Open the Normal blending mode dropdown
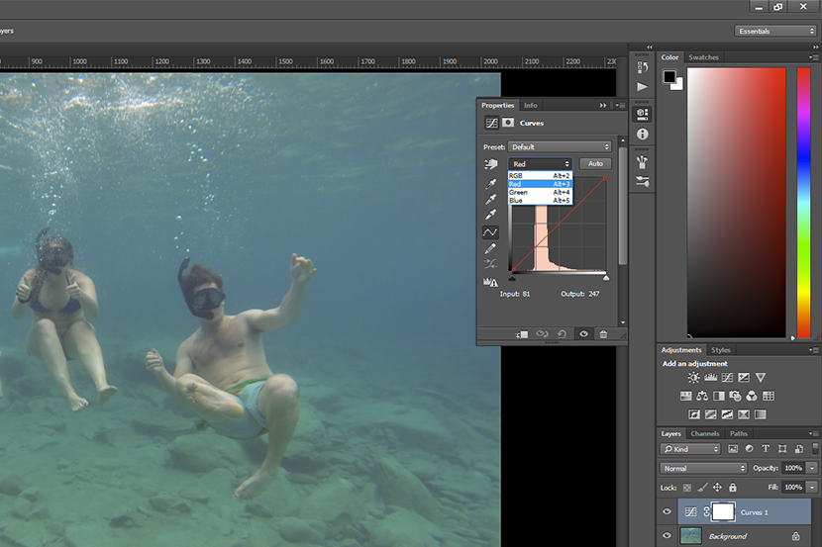 point(704,468)
